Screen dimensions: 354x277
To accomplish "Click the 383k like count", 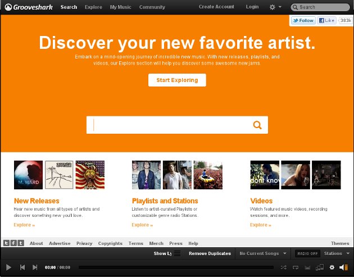I will (345, 21).
